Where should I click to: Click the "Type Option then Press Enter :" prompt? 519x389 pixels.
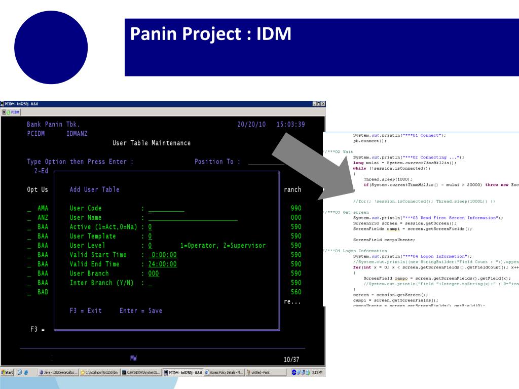click(80, 162)
